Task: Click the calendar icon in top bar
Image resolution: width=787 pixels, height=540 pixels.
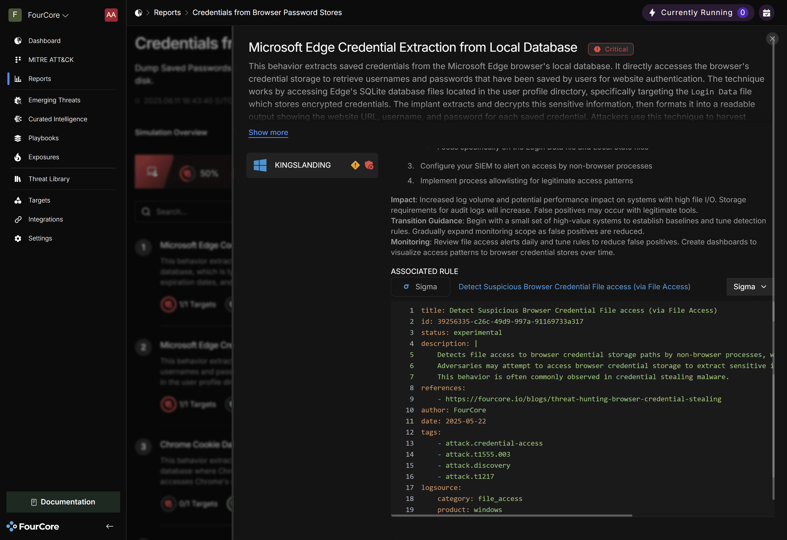Action: point(766,13)
